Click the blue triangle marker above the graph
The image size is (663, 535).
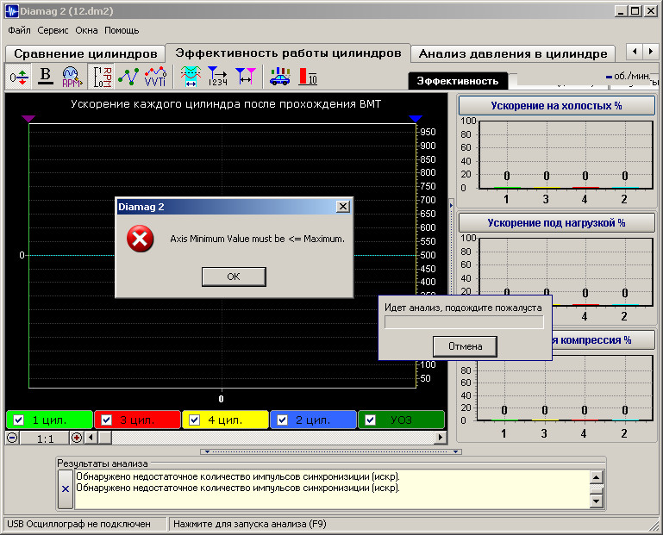[x=416, y=118]
